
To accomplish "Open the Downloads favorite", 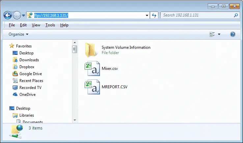I will coord(29,60).
